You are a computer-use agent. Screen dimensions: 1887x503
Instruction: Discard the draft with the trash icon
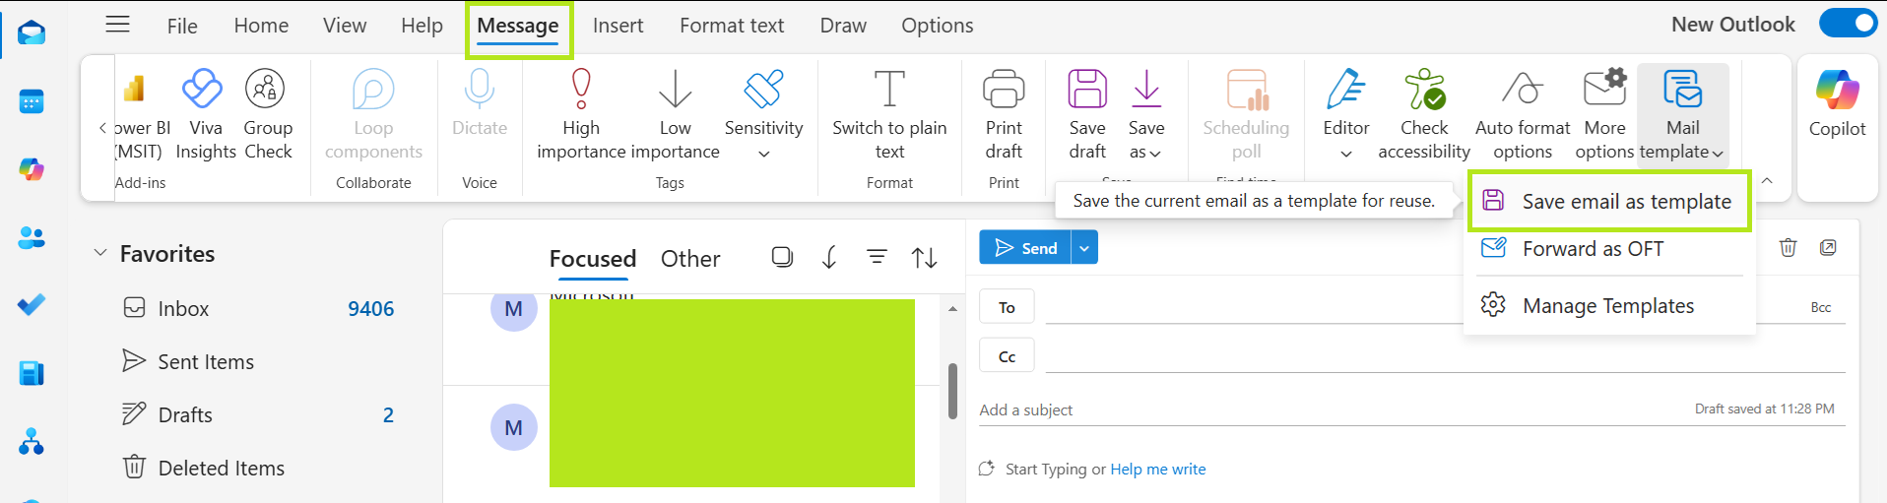click(x=1789, y=248)
